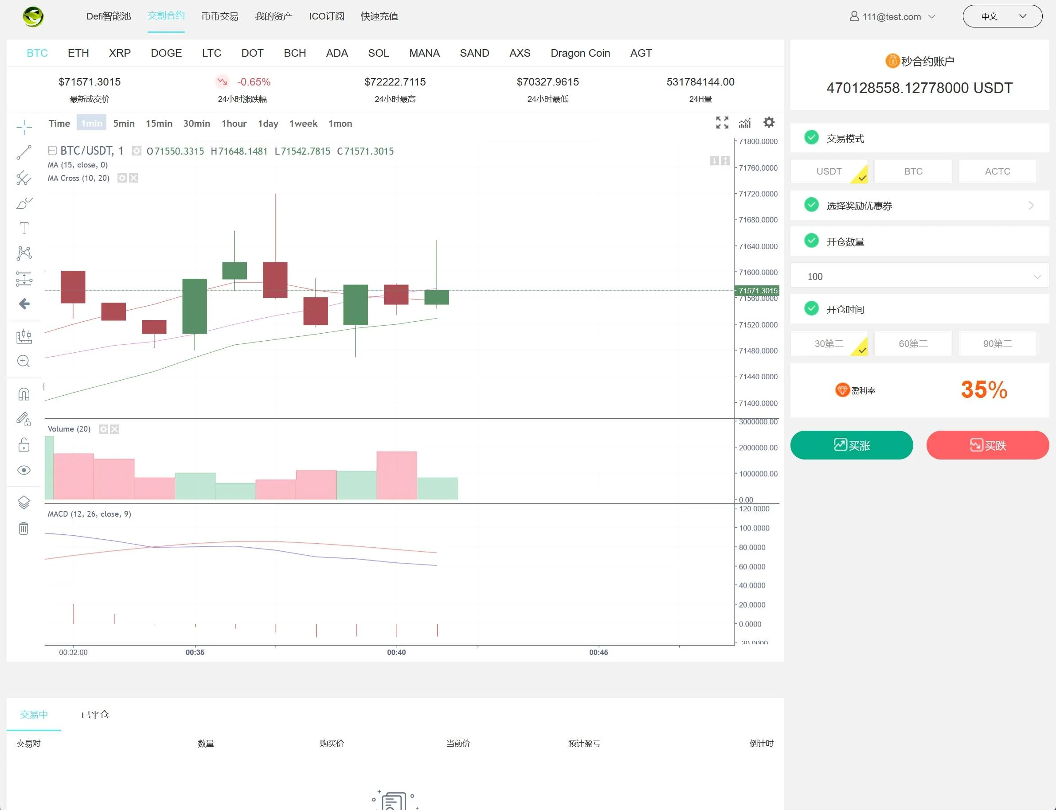Screen dimensions: 1056x810
Task: Toggle hide all drawings eye icon
Action: tap(23, 470)
